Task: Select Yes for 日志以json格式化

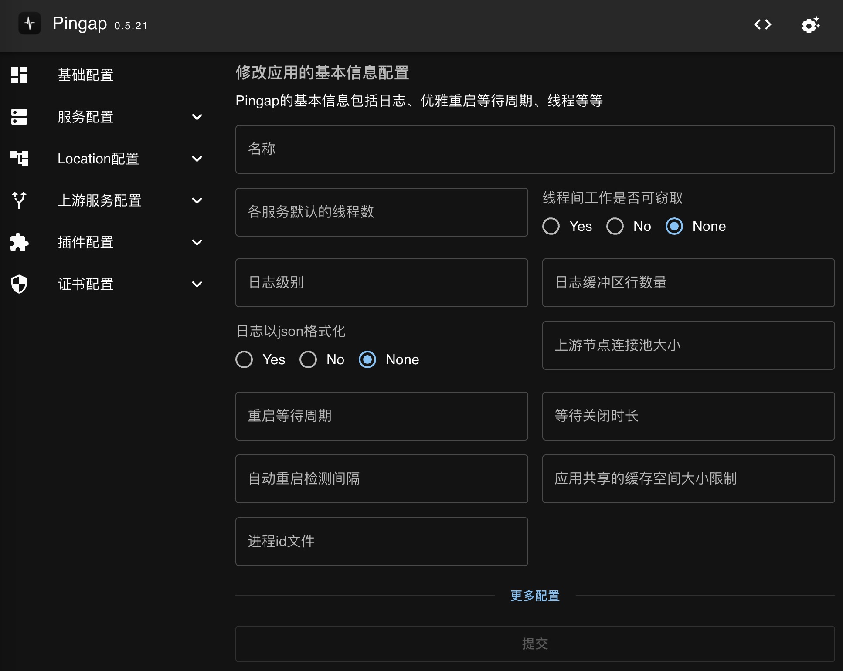Action: pyautogui.click(x=244, y=359)
